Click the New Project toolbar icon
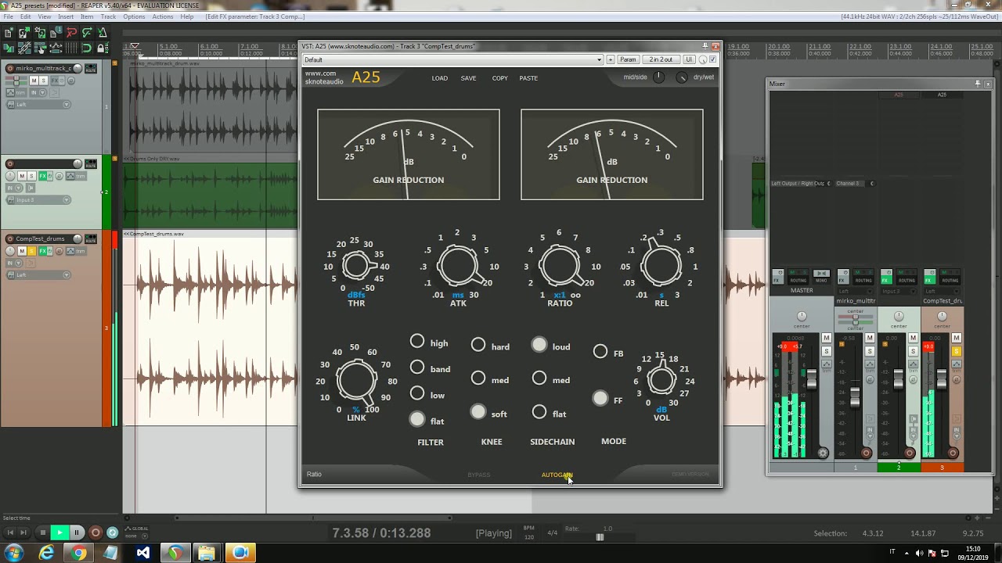The width and height of the screenshot is (1002, 563). (x=9, y=33)
